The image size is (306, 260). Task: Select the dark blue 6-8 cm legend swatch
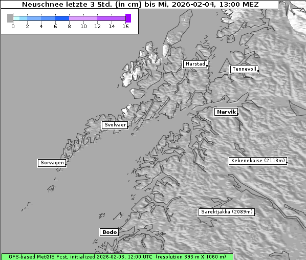coord(62,18)
